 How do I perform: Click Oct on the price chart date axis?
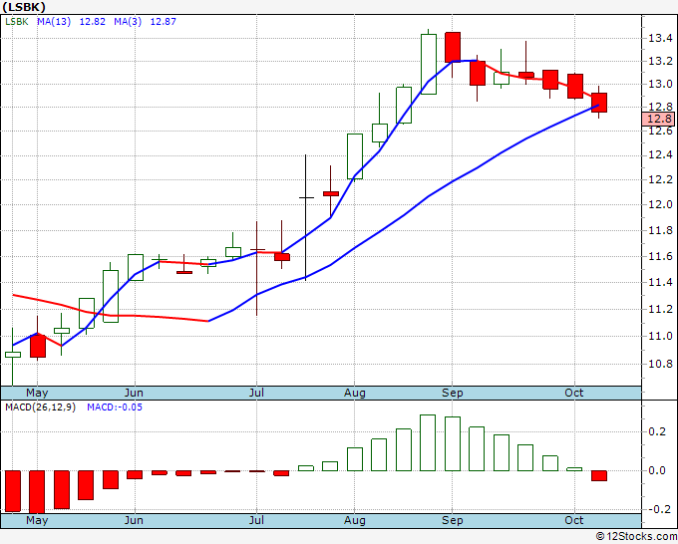click(573, 393)
